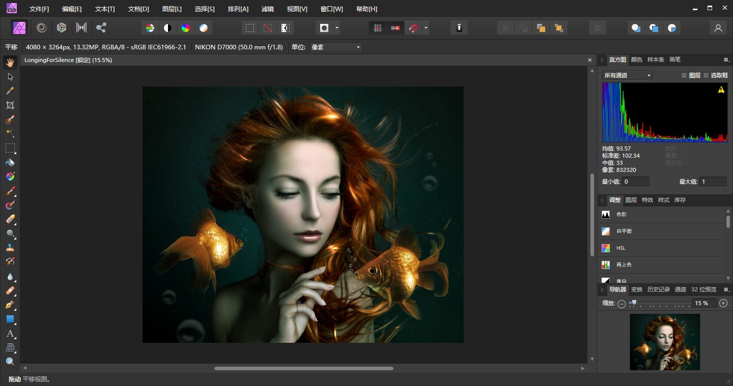Open the 滤镜 menu
This screenshot has width=733, height=386.
(x=267, y=9)
